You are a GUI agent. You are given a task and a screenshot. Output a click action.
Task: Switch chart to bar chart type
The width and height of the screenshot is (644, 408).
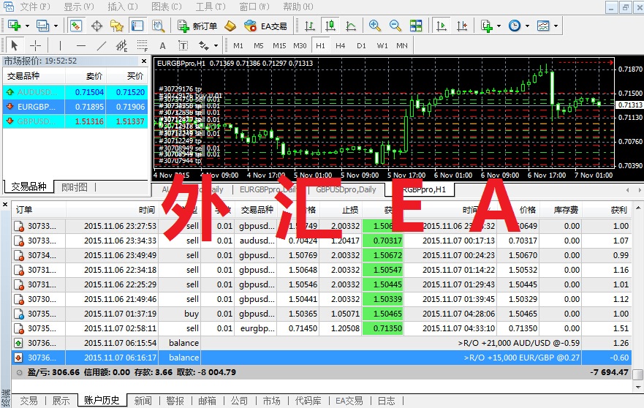point(310,26)
